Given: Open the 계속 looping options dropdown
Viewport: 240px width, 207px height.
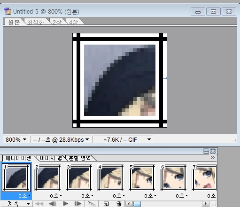Looking at the screenshot, I should click(16, 204).
